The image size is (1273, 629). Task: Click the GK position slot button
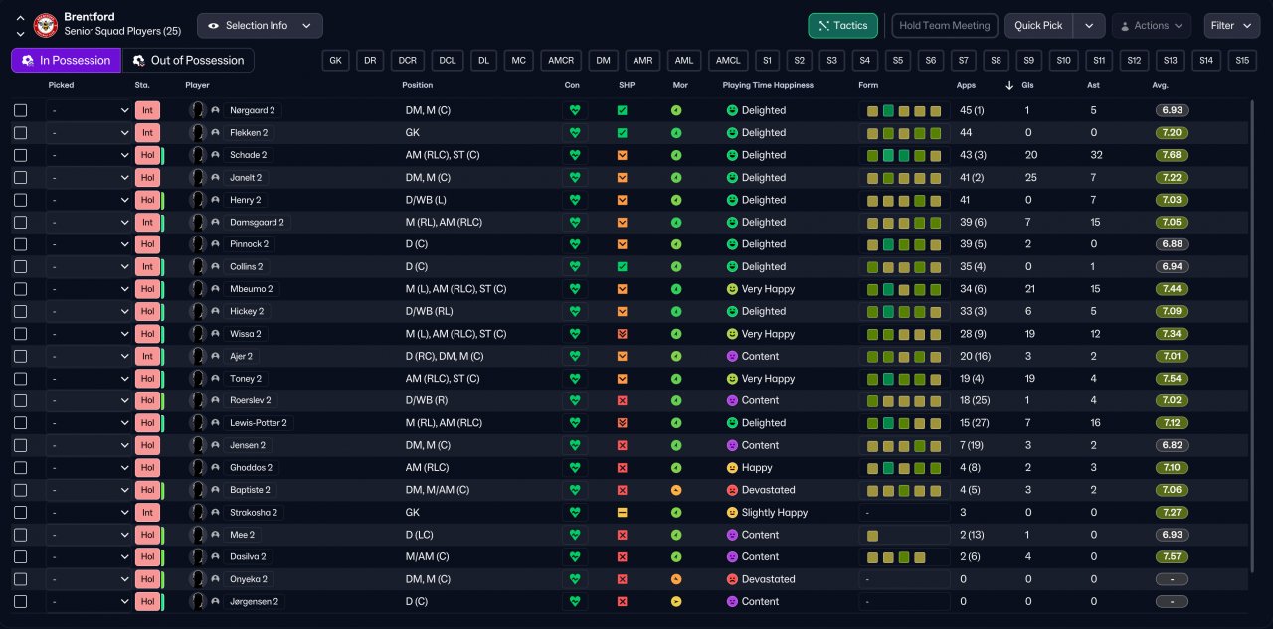pos(336,61)
